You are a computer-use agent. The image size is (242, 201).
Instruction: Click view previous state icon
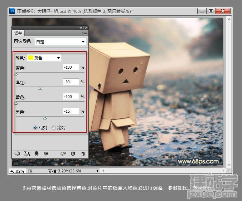tap(63, 154)
